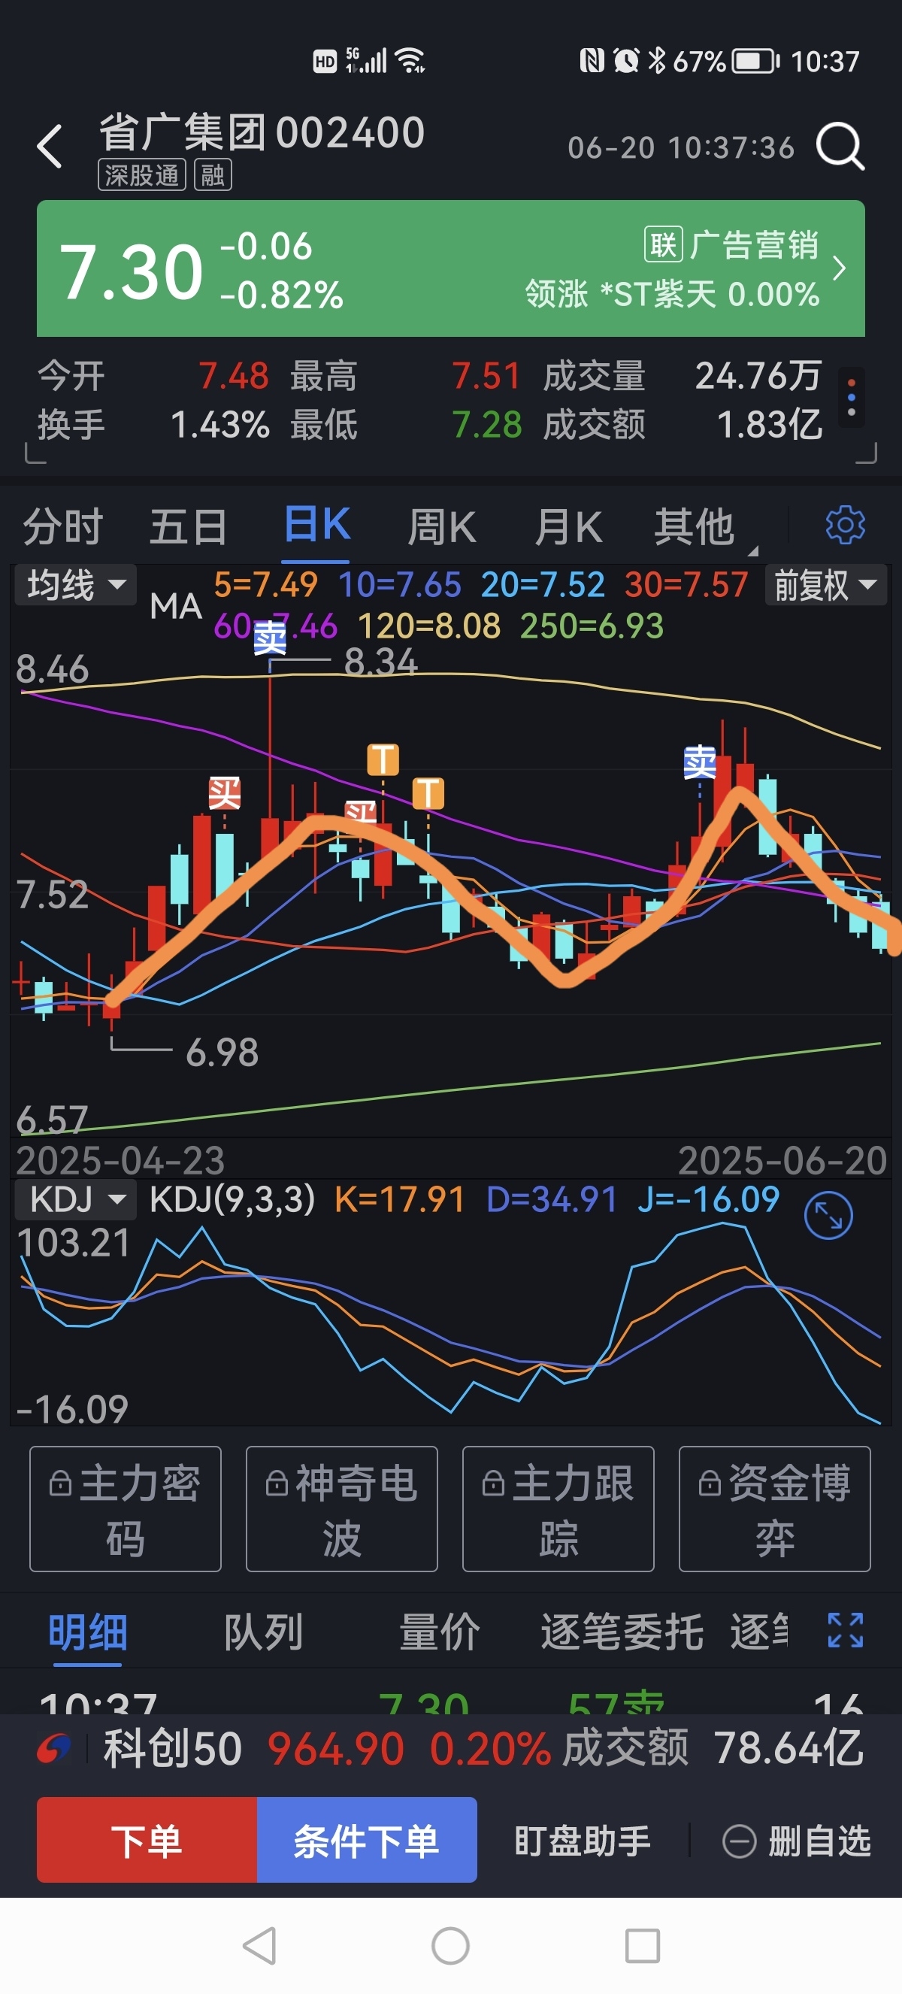Viewport: 902px width, 1994px height.
Task: Tap Android recent apps square
Action: (x=642, y=1945)
